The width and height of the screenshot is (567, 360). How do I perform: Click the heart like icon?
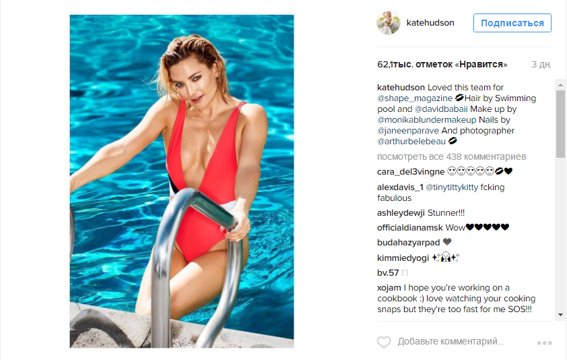click(384, 342)
